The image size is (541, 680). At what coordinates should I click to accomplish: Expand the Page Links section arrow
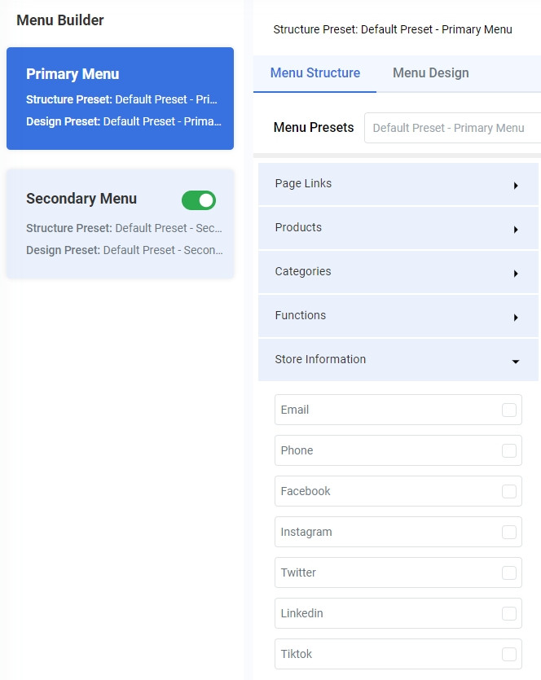[516, 186]
